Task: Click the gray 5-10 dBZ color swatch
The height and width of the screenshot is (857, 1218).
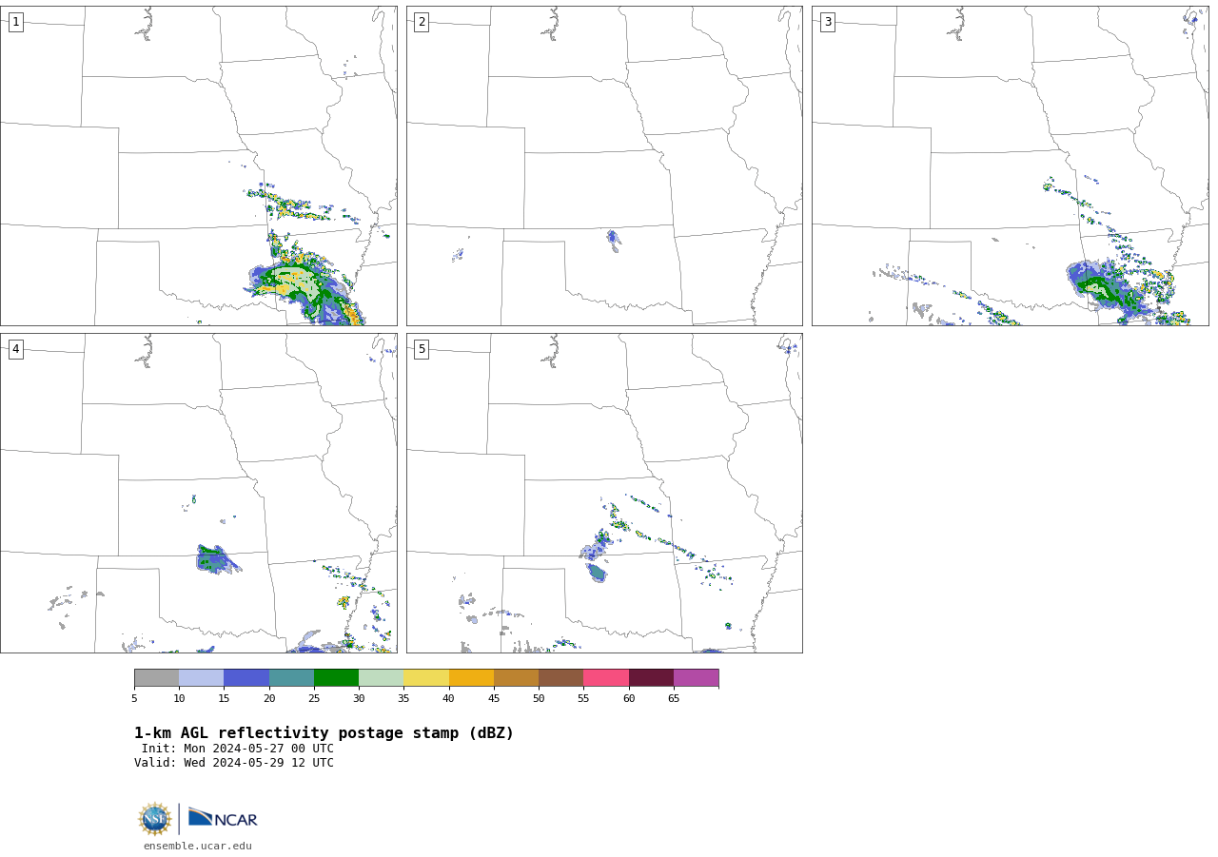Action: (156, 678)
